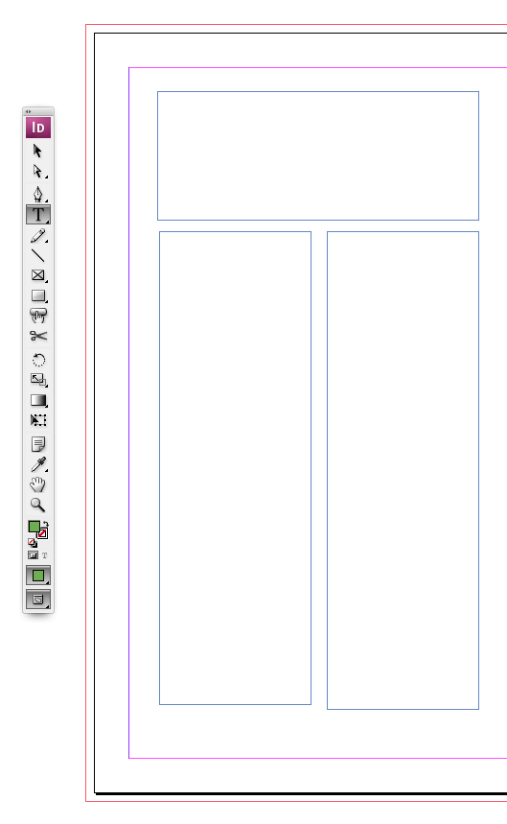Select the Direct Selection tool (white arrow)
The height and width of the screenshot is (824, 507).
37,172
